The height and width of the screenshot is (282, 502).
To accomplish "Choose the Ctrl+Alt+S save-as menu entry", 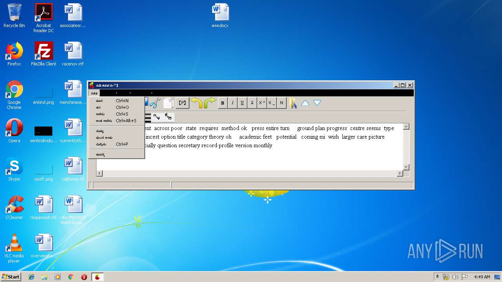I will point(116,121).
